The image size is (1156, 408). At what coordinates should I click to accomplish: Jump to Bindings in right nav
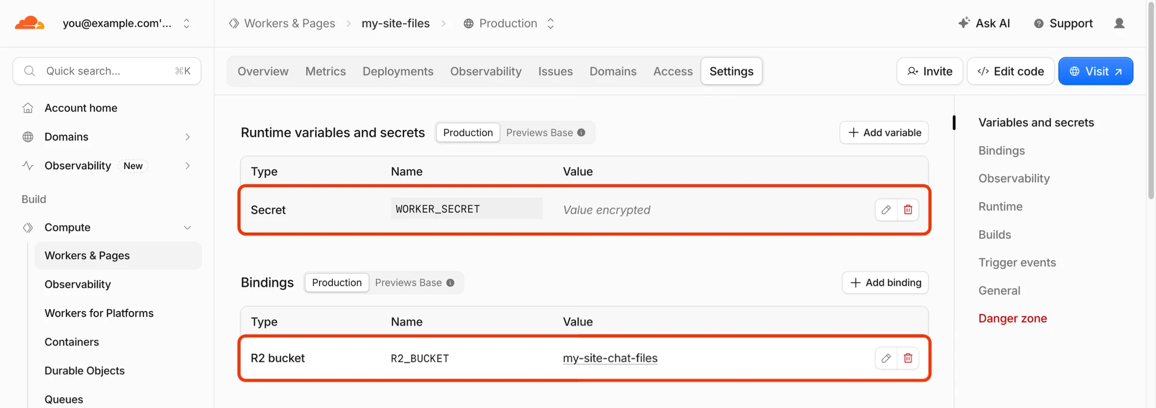pos(1001,151)
